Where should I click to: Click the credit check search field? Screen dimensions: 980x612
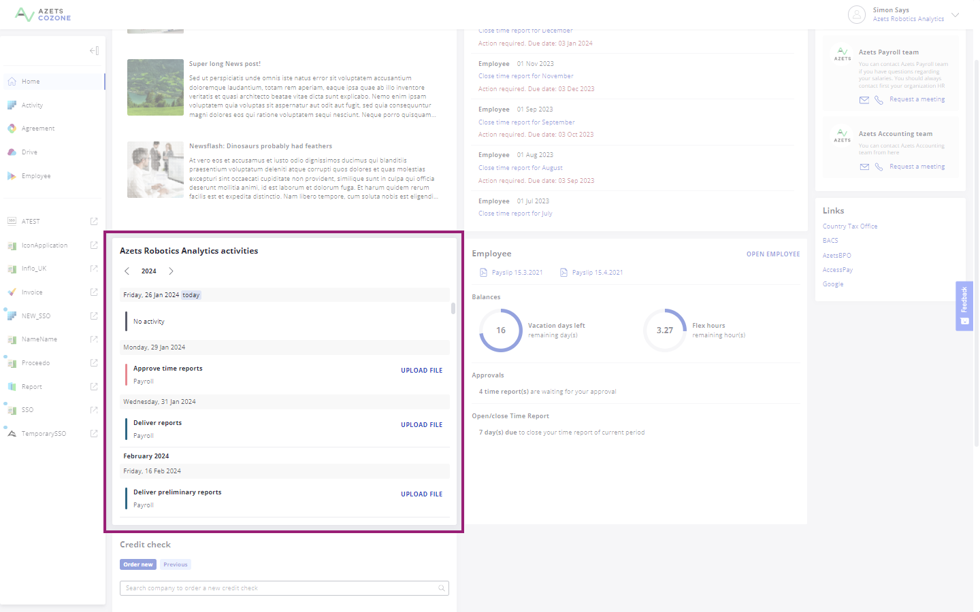(x=284, y=588)
